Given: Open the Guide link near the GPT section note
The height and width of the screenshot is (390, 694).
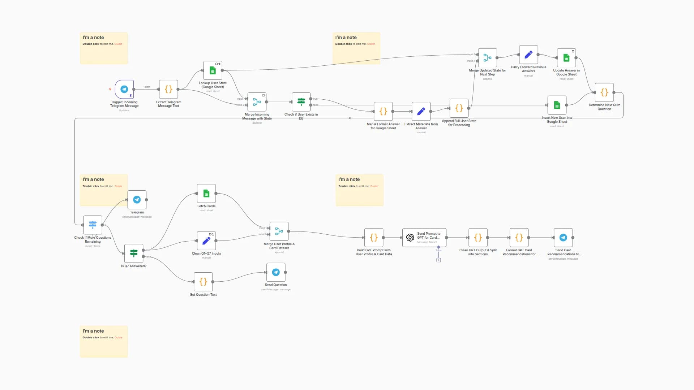Looking at the screenshot, I should [374, 186].
